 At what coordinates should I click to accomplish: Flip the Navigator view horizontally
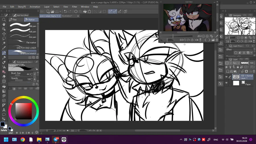250,41
